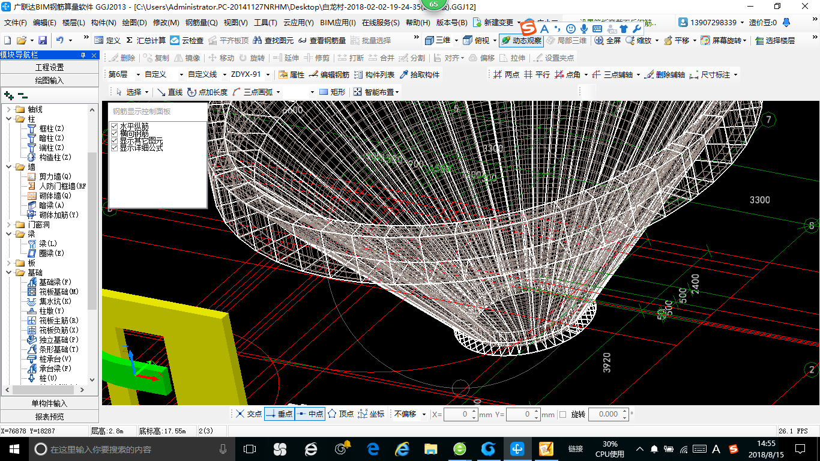
Task: Undo the last action
Action: [60, 40]
